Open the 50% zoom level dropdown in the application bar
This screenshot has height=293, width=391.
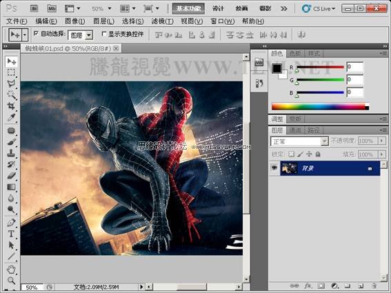tap(110, 9)
